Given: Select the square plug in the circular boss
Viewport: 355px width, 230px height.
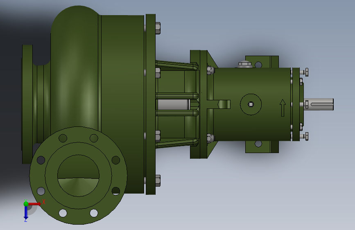Looking at the screenshot, I should pyautogui.click(x=251, y=104).
